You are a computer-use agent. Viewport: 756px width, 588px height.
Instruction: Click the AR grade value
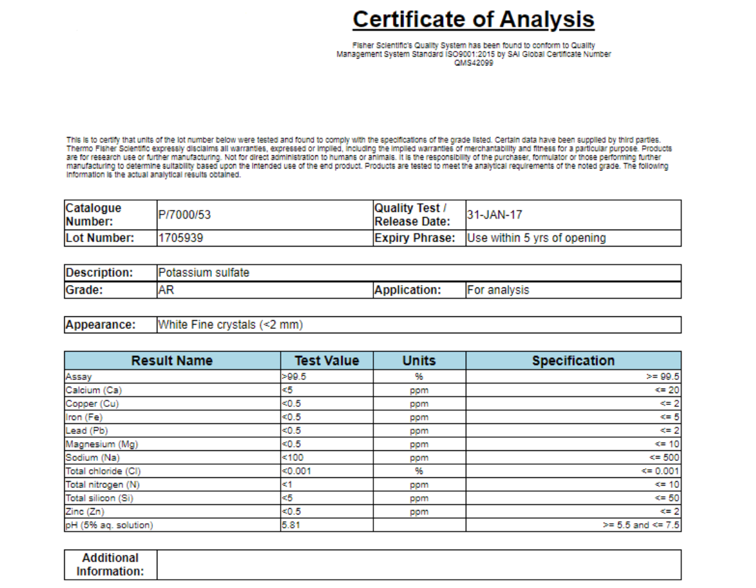(165, 290)
